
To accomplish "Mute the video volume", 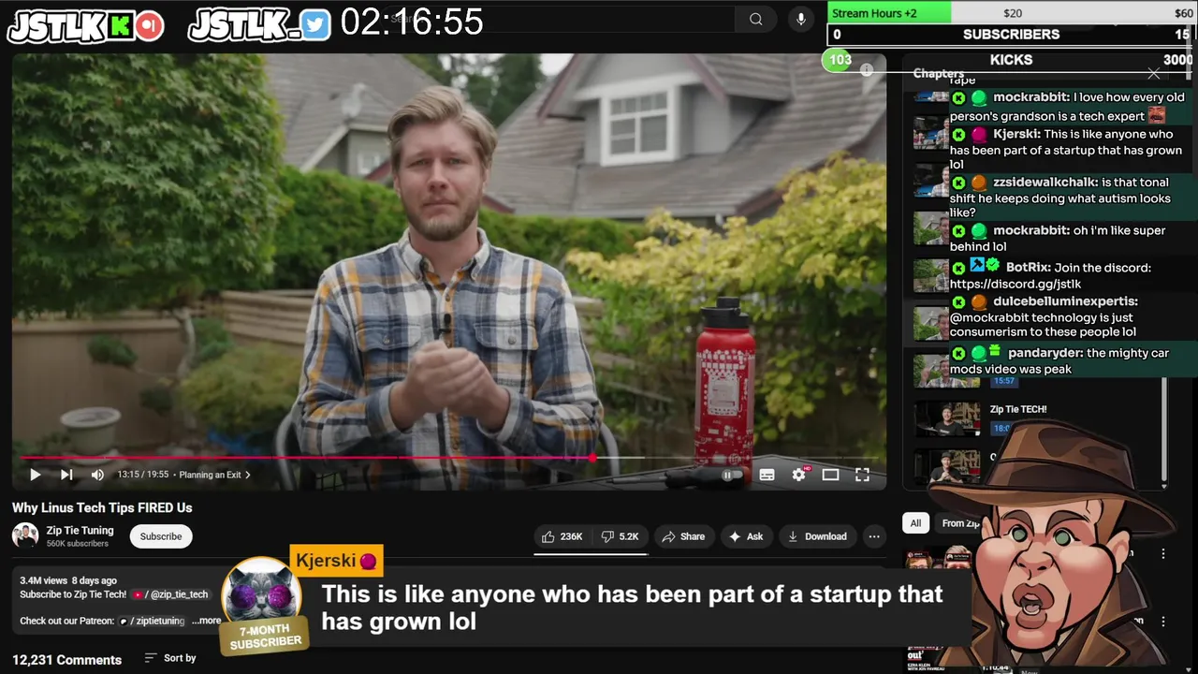I will 97,475.
